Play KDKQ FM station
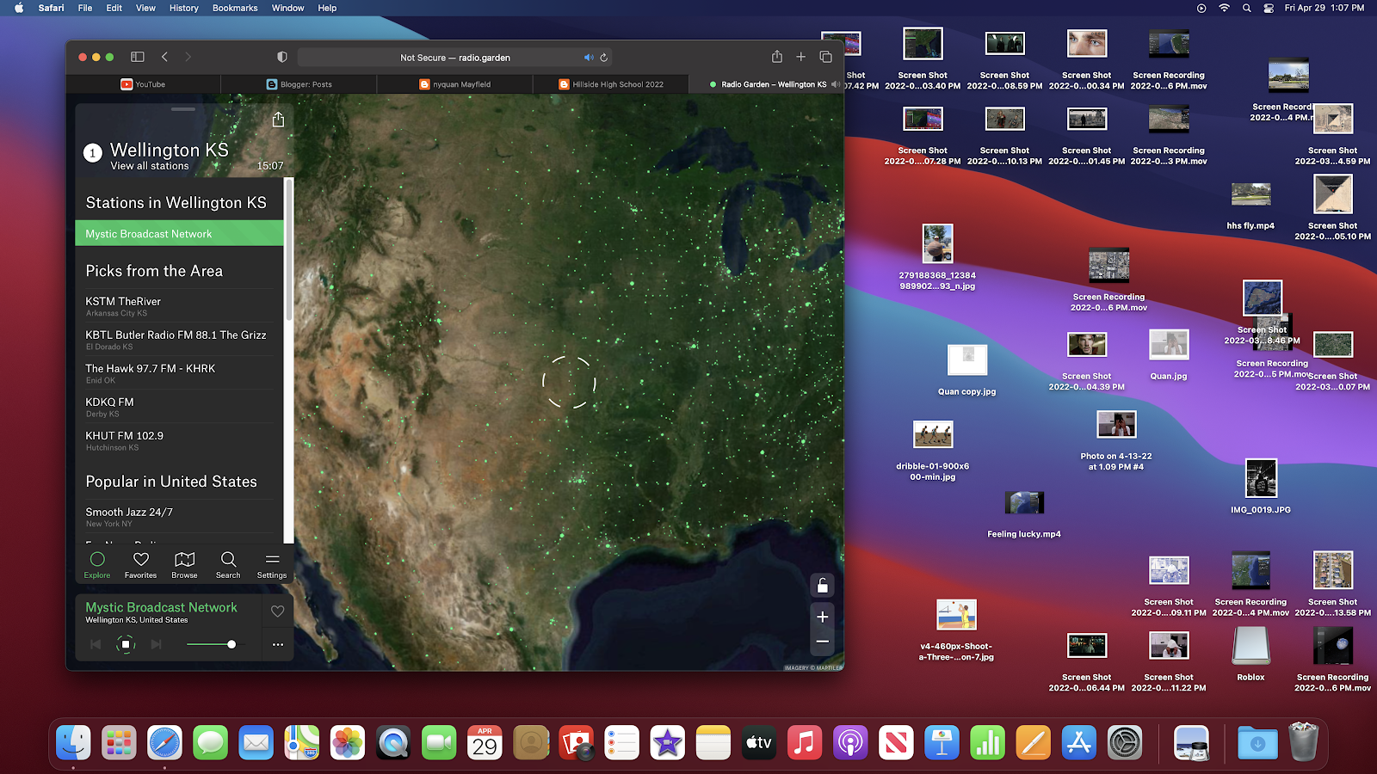Image resolution: width=1377 pixels, height=774 pixels. pos(179,407)
